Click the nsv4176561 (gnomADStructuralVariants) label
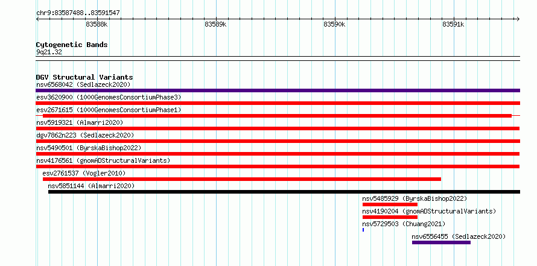This screenshot has width=537, height=266. [103, 160]
